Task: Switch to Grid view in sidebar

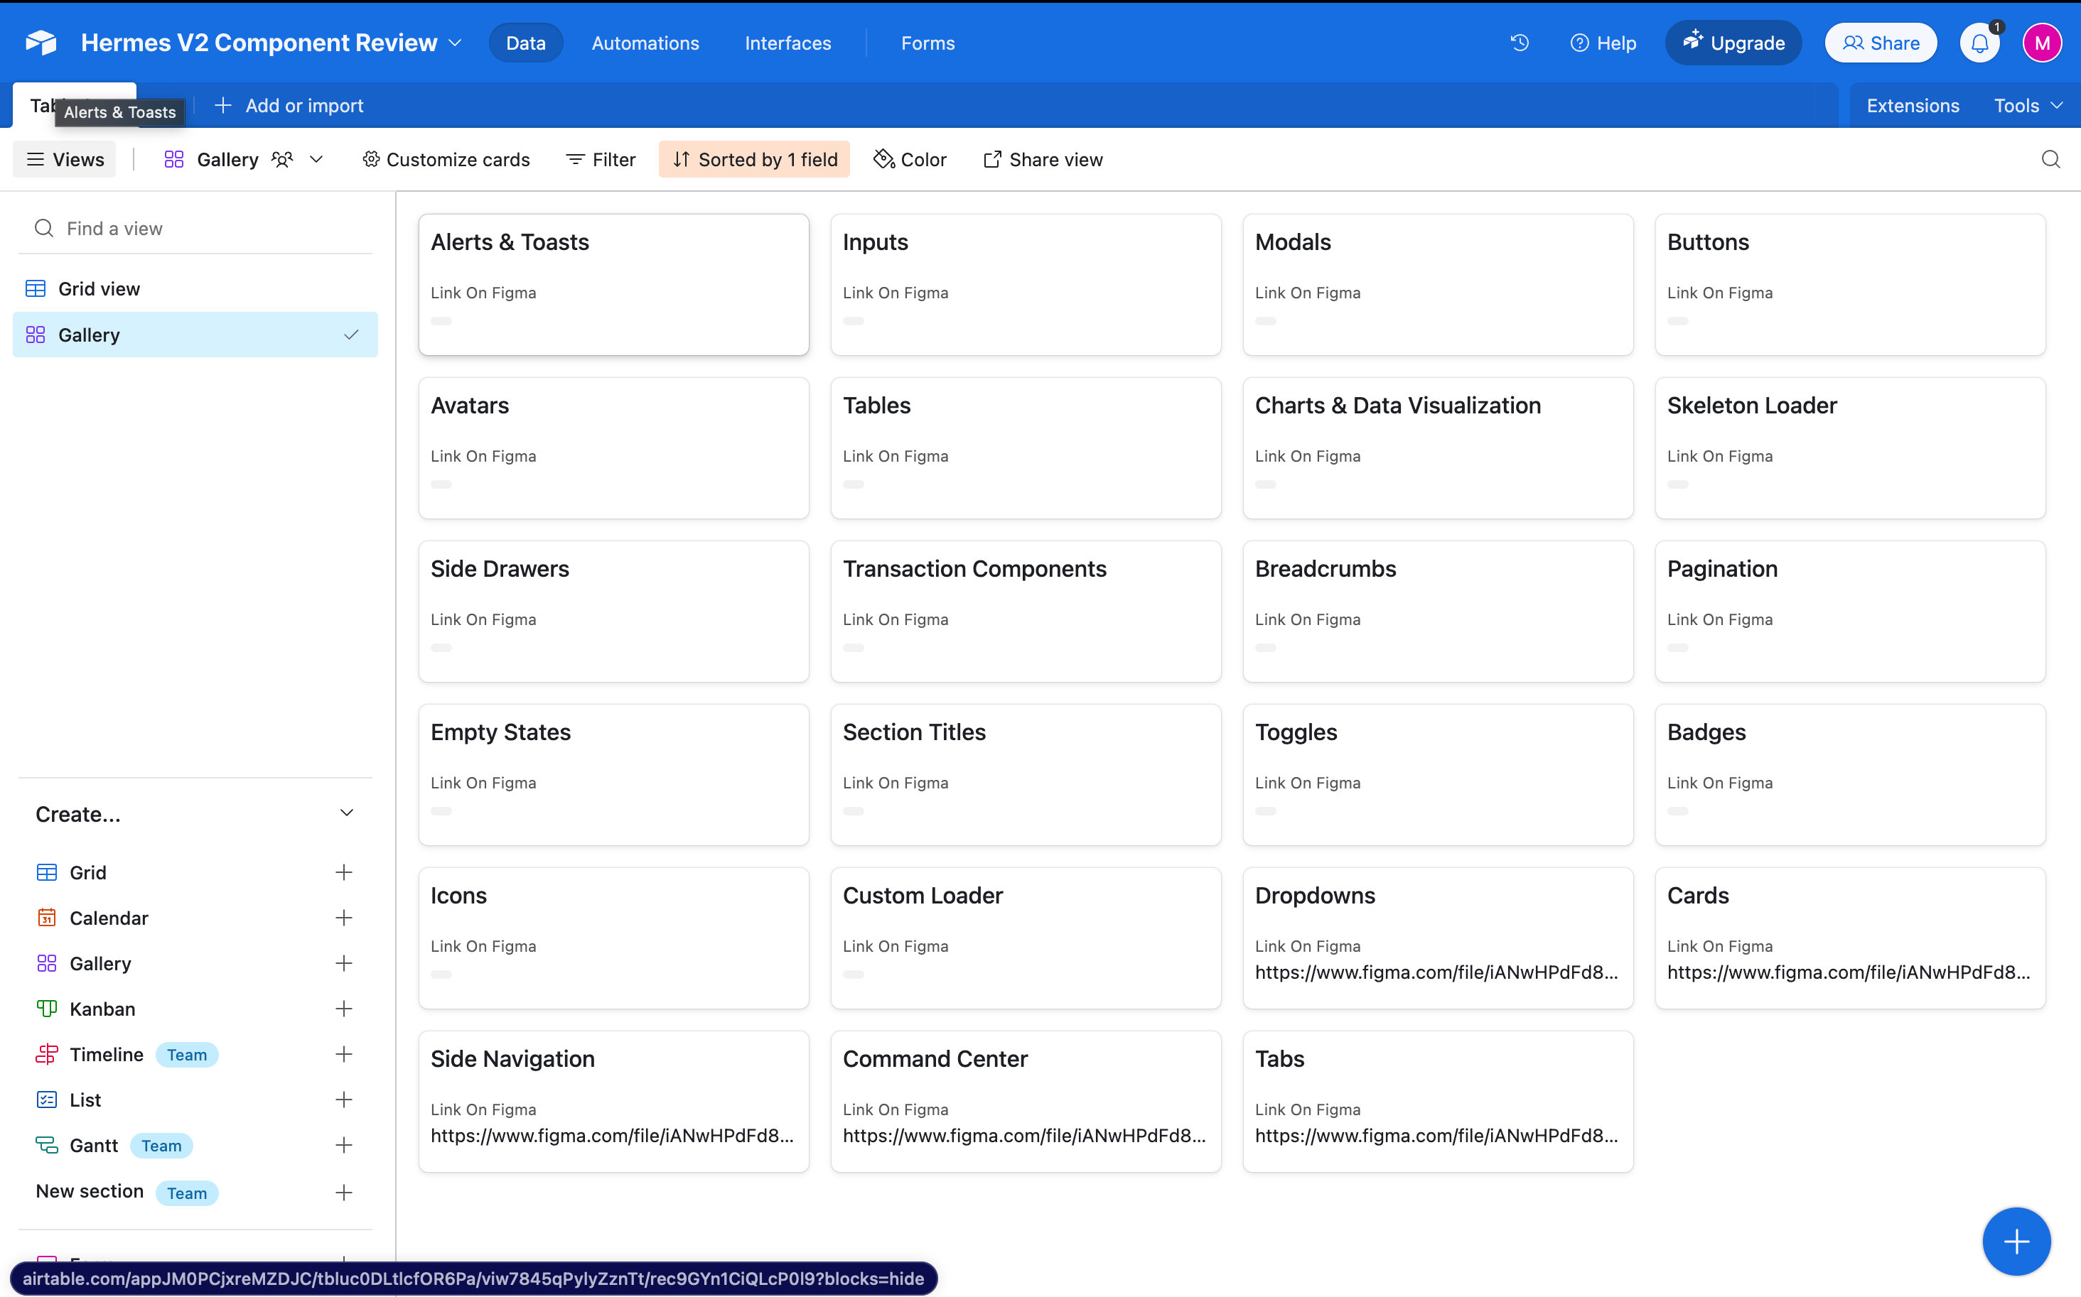Action: (100, 289)
